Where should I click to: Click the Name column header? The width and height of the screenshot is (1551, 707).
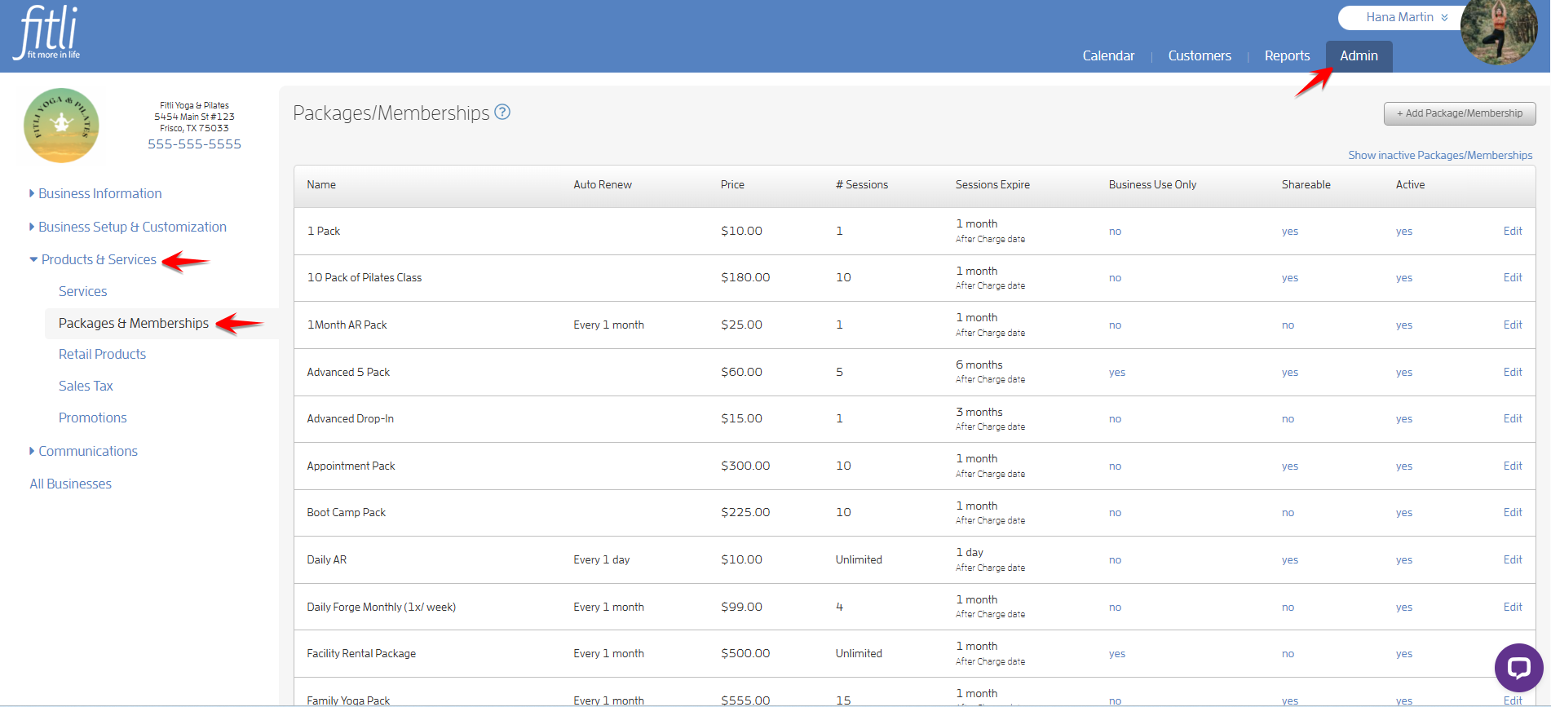321,184
